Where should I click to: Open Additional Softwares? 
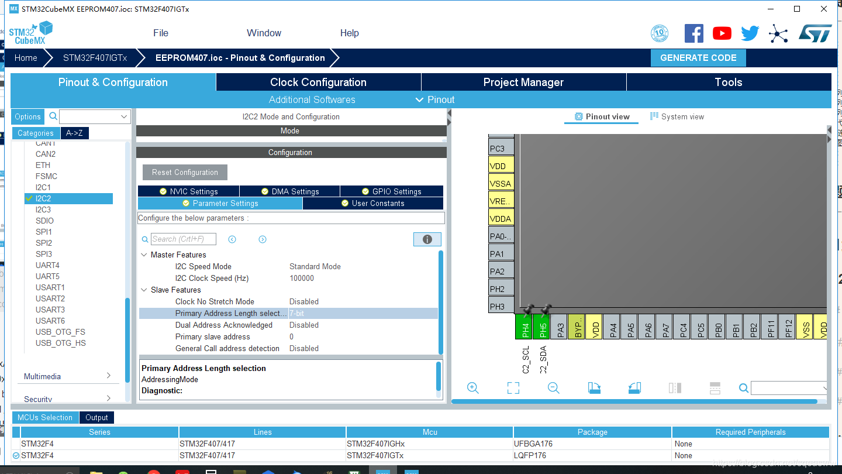tap(312, 99)
